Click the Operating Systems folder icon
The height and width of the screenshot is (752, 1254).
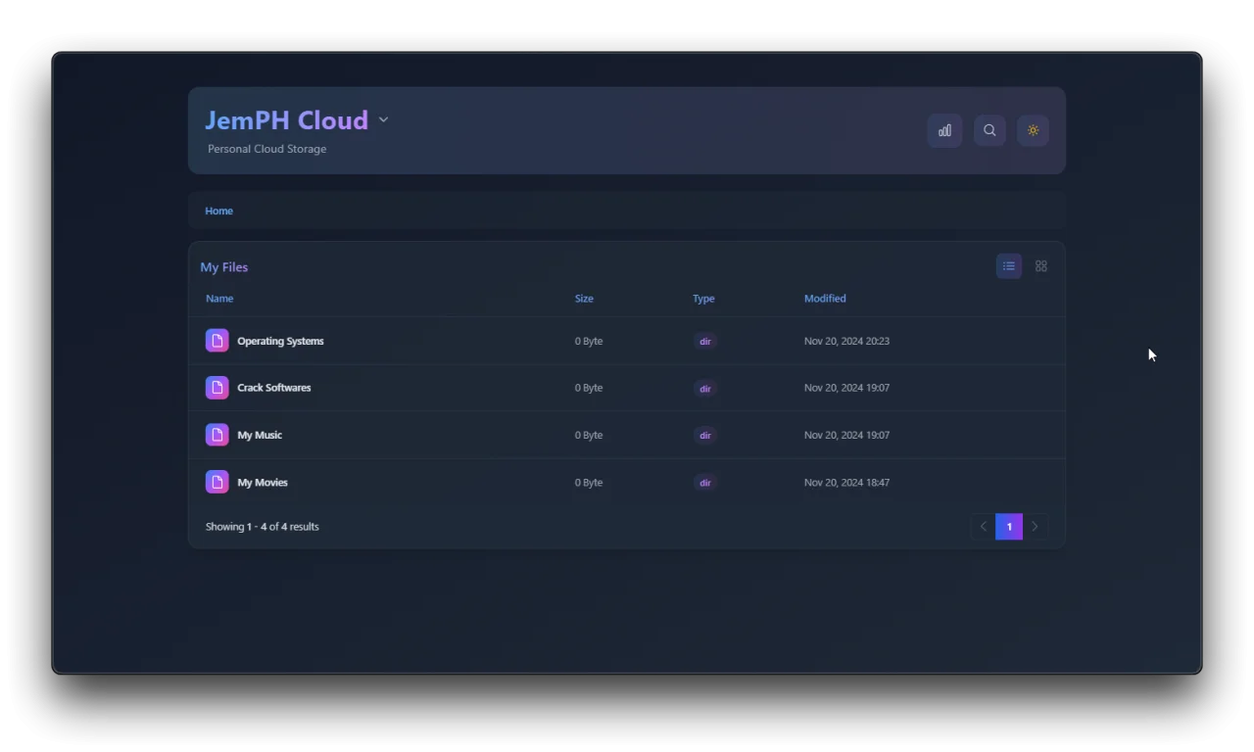click(x=217, y=341)
